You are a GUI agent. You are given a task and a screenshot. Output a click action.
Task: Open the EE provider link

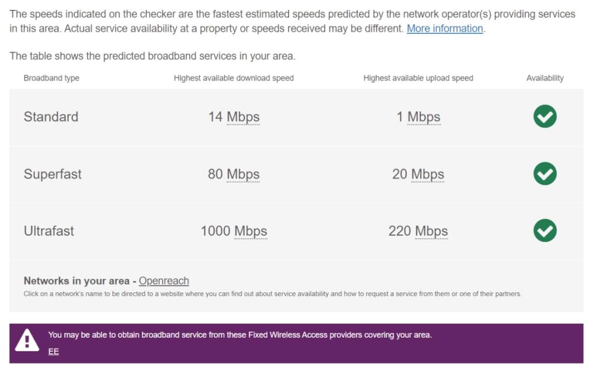53,351
